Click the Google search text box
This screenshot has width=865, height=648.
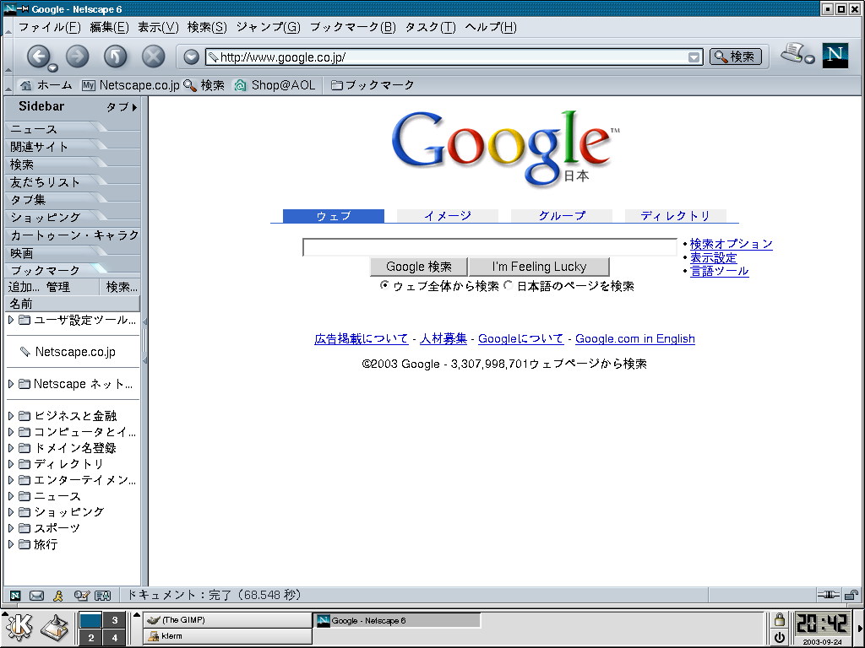tap(490, 247)
